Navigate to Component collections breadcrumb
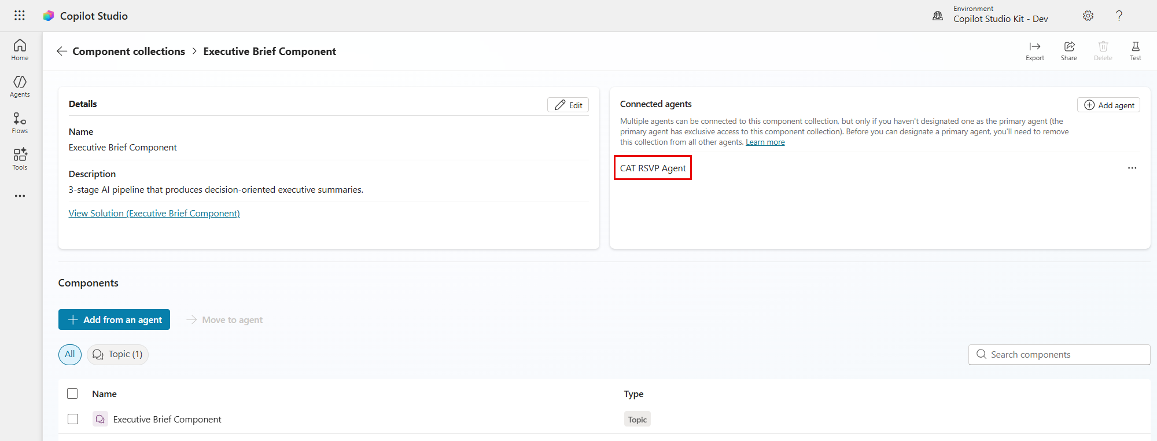The height and width of the screenshot is (441, 1157). (x=128, y=52)
